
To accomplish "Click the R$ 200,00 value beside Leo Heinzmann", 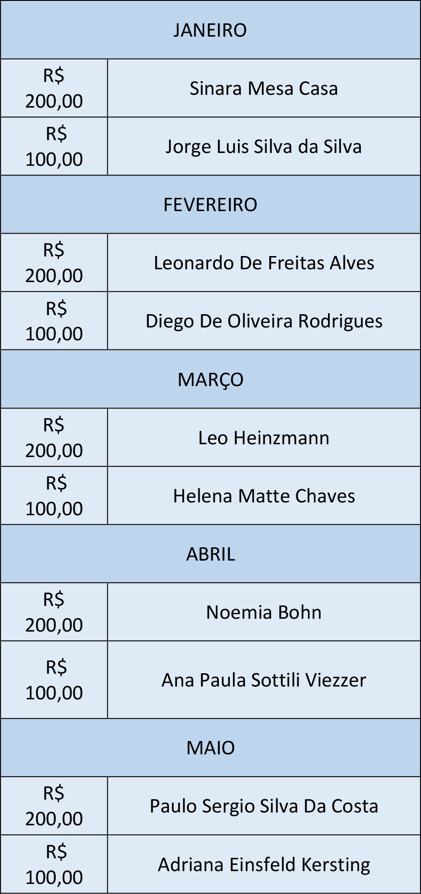I will (x=54, y=438).
